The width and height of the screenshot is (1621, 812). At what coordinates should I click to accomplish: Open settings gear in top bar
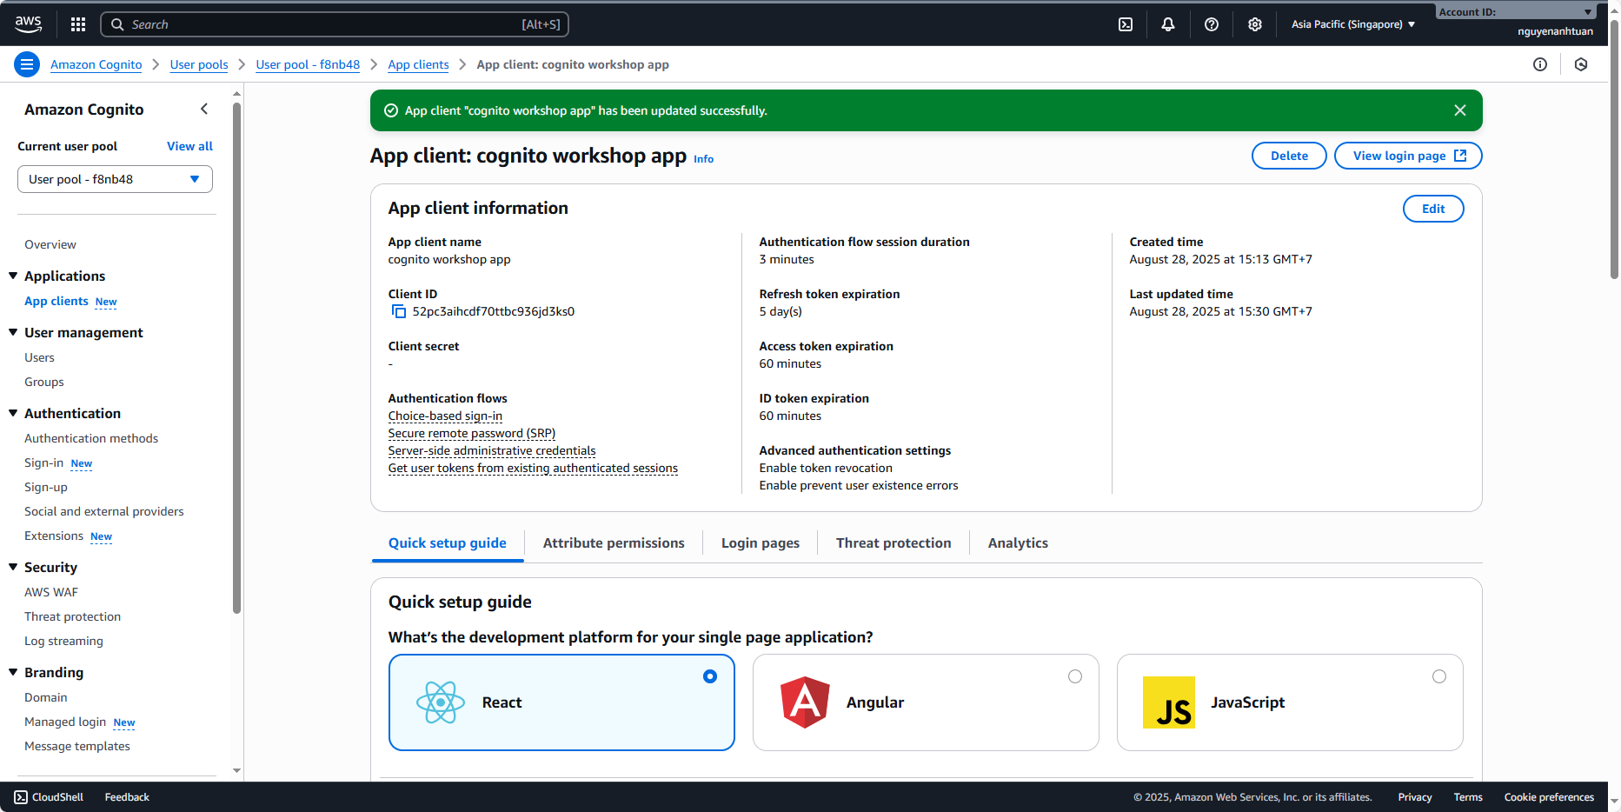click(1255, 24)
